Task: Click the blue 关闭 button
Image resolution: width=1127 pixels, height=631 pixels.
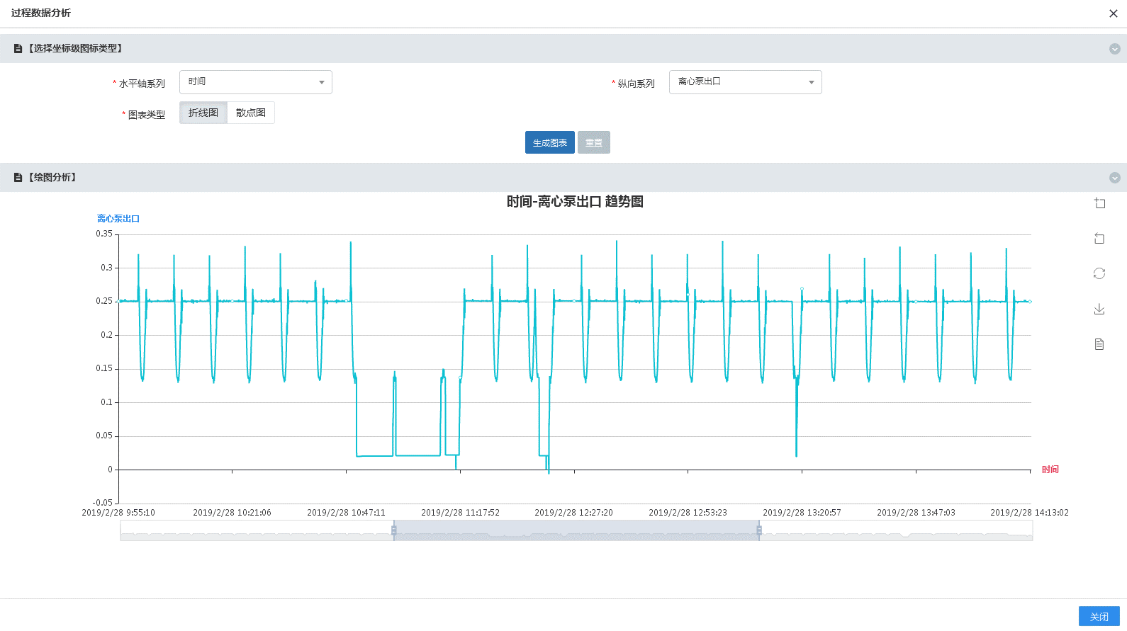Action: (x=1099, y=616)
